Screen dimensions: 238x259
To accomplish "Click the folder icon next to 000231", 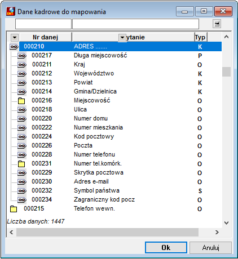I will point(21,164).
